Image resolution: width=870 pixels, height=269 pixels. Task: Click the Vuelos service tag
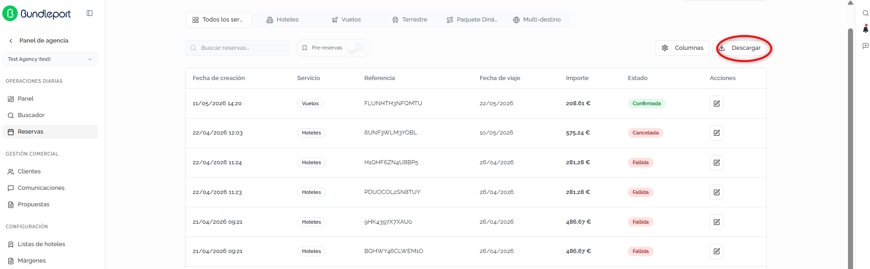[310, 103]
